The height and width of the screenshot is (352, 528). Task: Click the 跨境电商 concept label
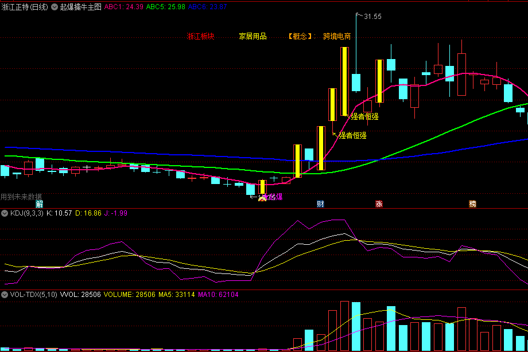click(337, 36)
